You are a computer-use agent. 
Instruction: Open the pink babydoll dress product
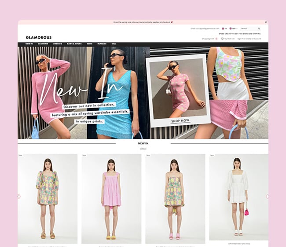[111, 199]
